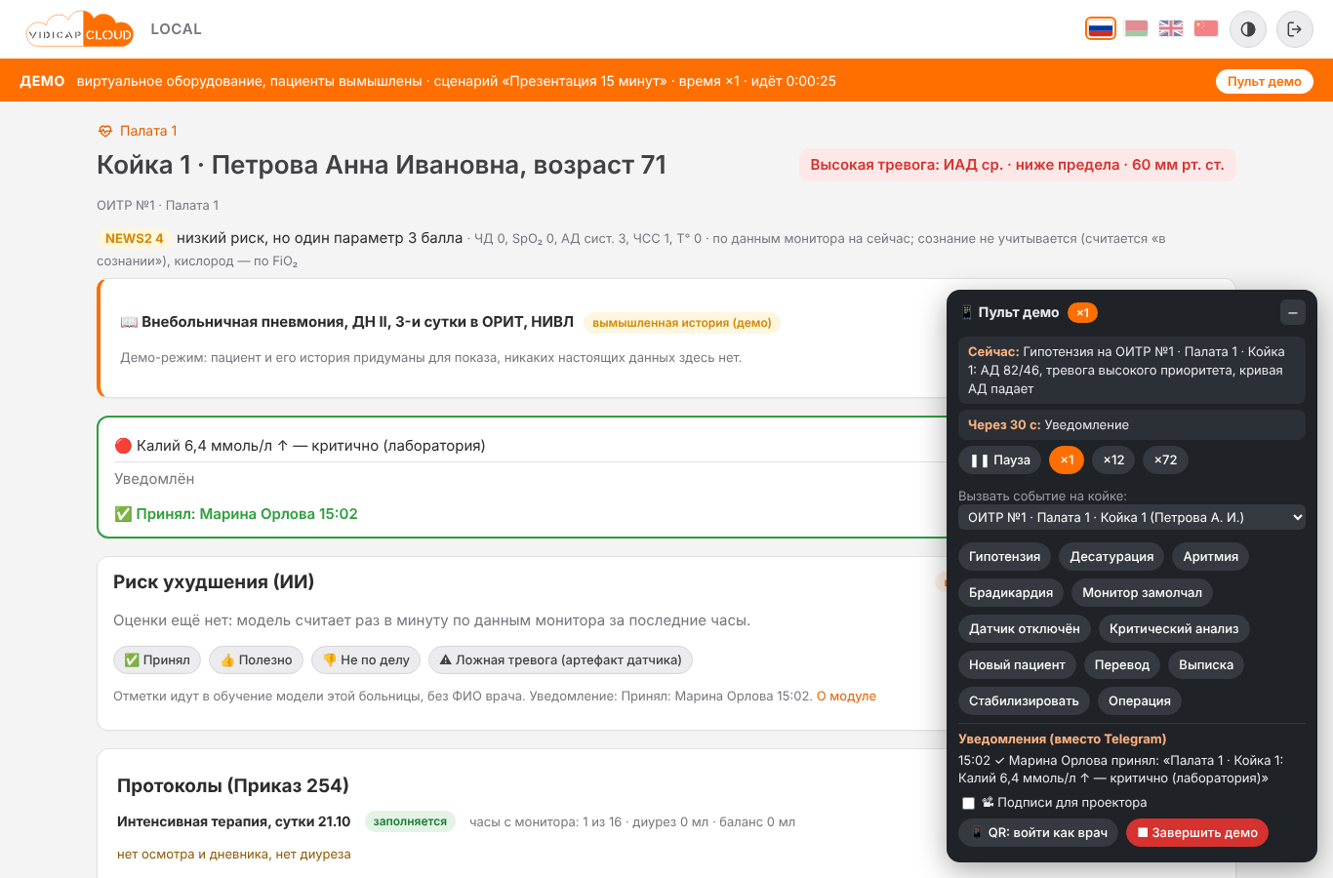Trigger Новый пациент event
Viewport: 1333px width, 878px height.
click(1017, 665)
